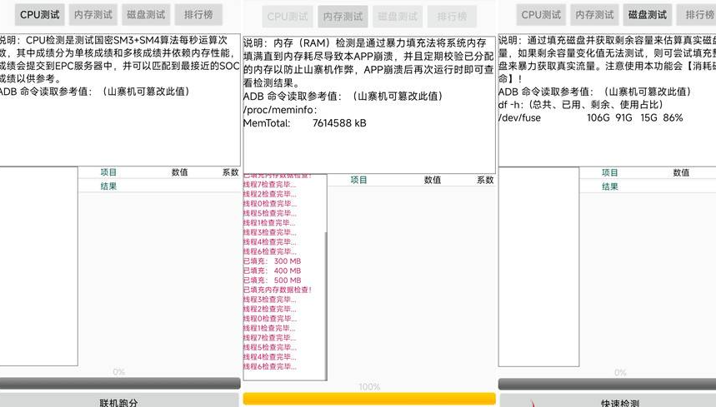Click the yellow 100% memory progress bar
The width and height of the screenshot is (716, 407).
pos(369,399)
